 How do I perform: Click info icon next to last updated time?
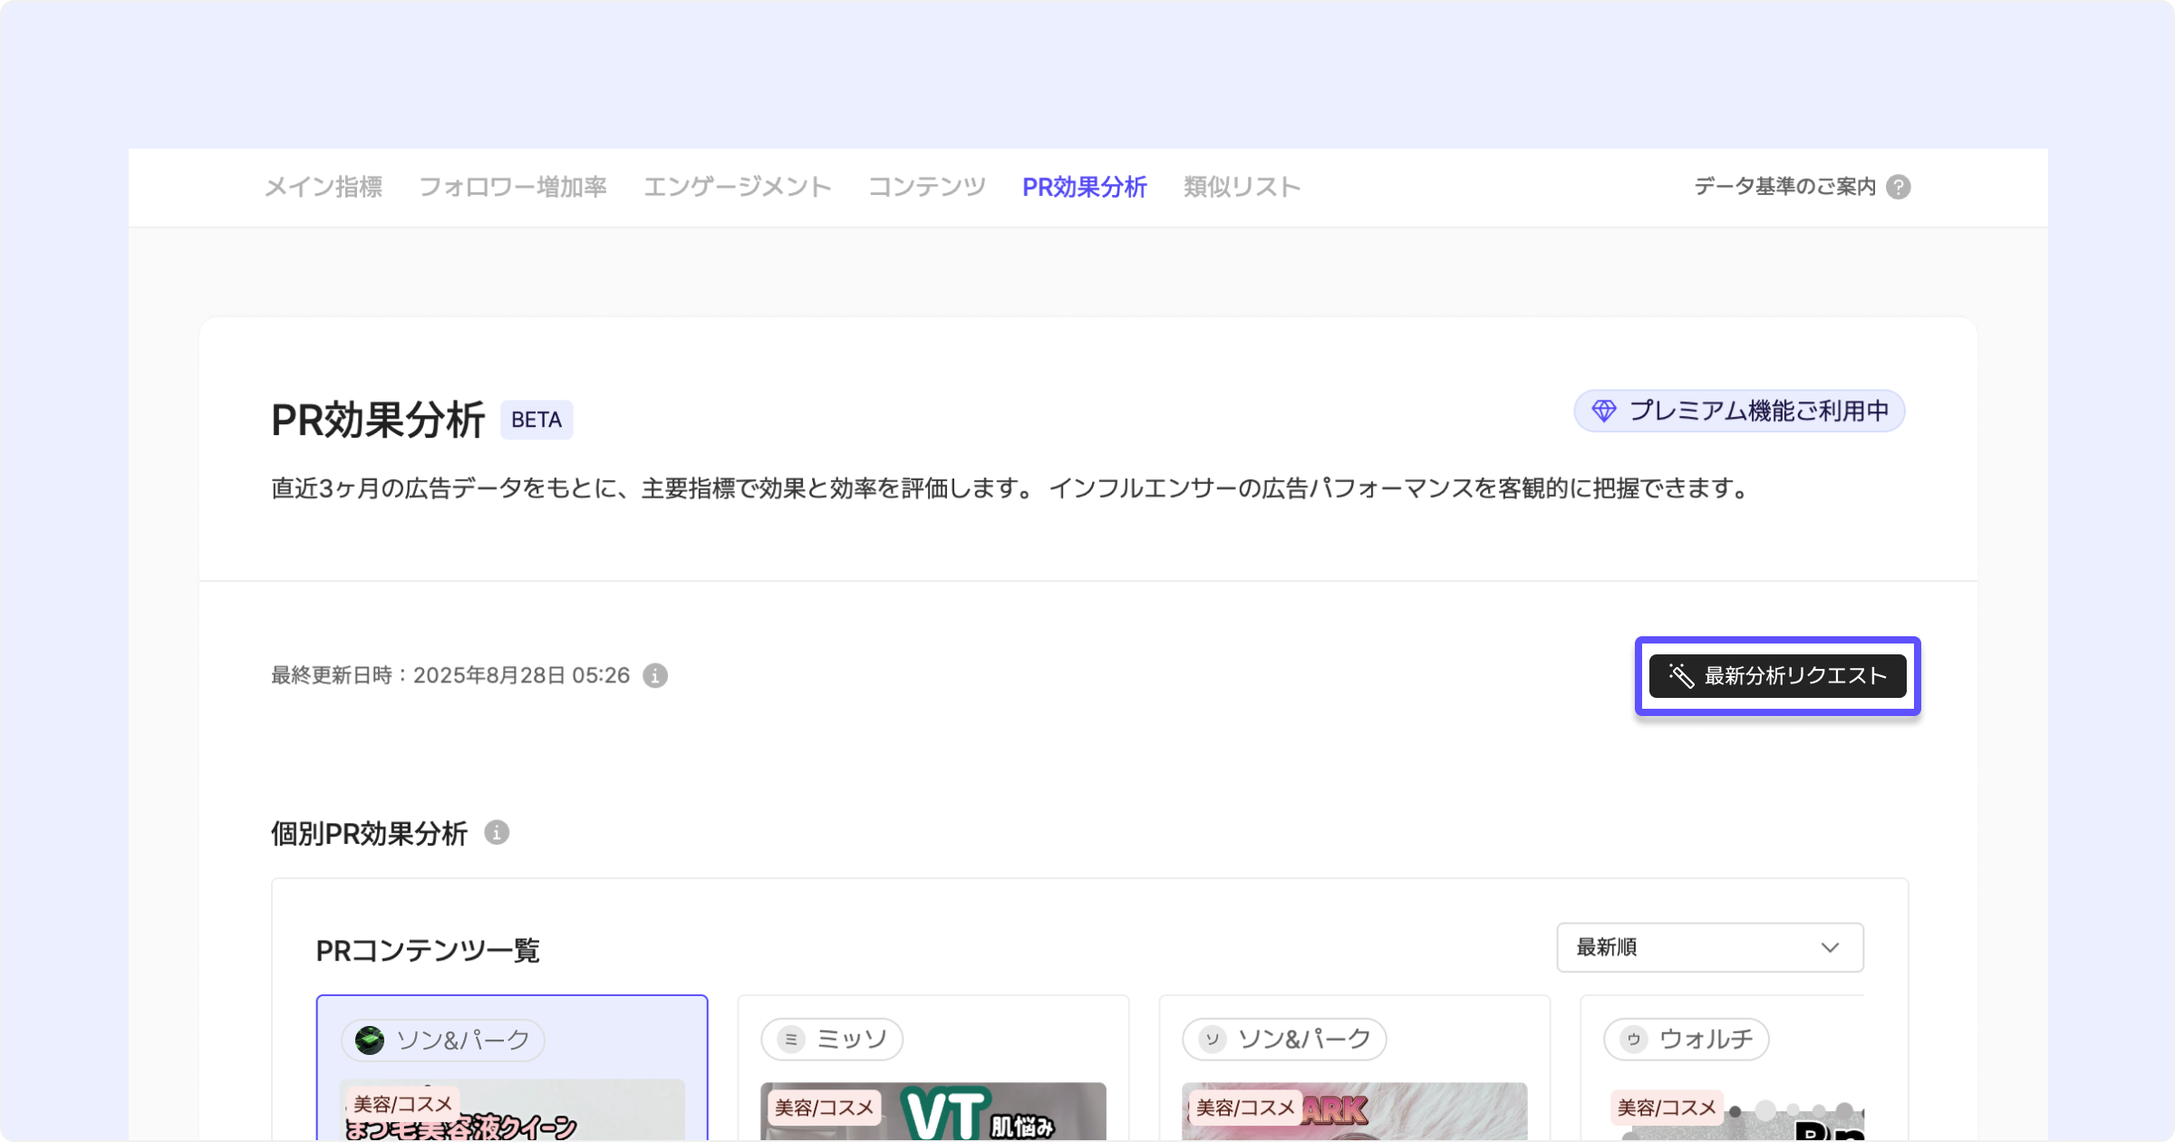point(655,676)
